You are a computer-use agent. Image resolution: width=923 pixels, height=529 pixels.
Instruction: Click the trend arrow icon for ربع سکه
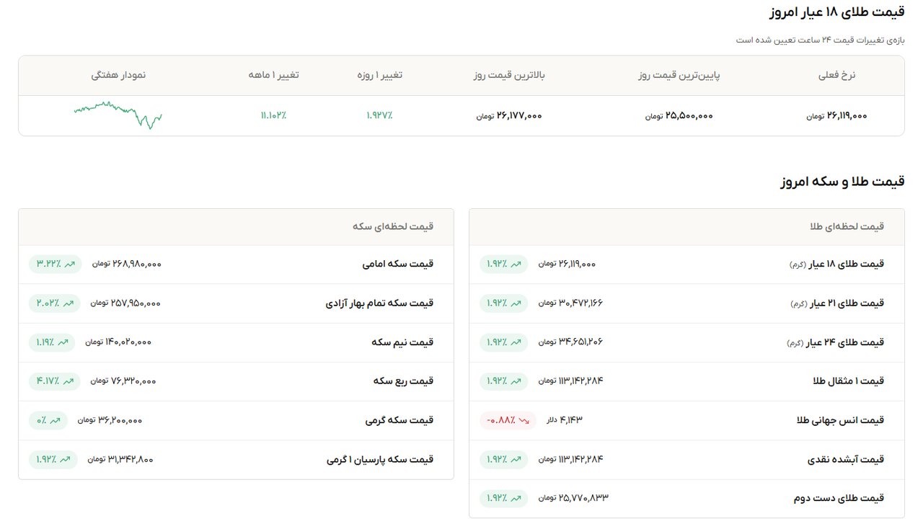click(70, 381)
